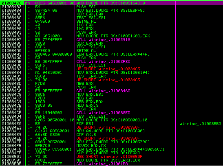This screenshot has height=166, width=223.
Task: Click MOV ESI,DWORD PTR SS:[ESP+8] instruction
Action: (110, 11)
